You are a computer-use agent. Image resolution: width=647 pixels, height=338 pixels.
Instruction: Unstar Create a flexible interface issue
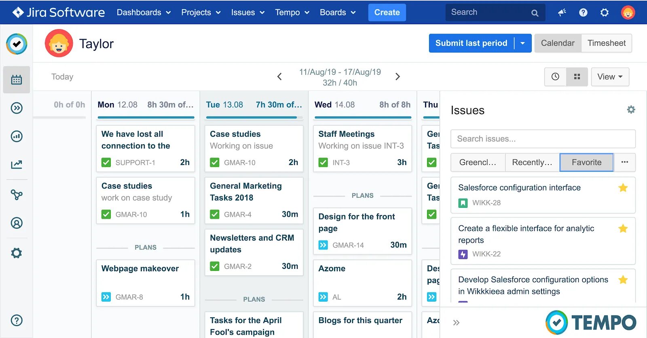[623, 228]
